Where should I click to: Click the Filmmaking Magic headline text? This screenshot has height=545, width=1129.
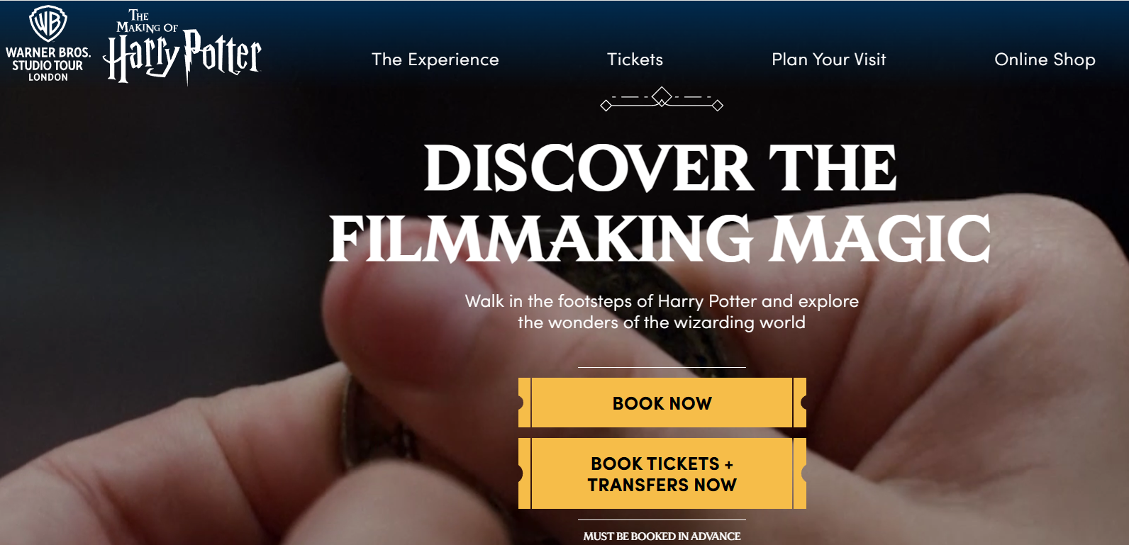pyautogui.click(x=660, y=239)
